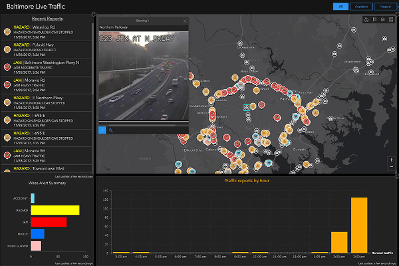The image size is (399, 266).
Task: Filter reports by Hazard
Action: click(385, 7)
